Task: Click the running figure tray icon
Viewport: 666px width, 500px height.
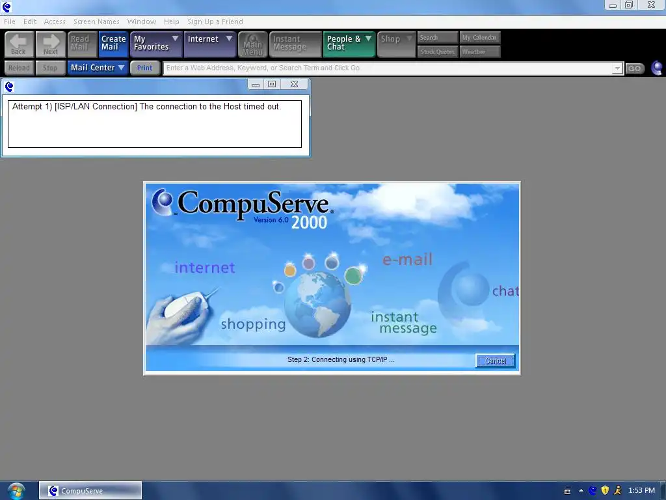Action: [x=618, y=491]
